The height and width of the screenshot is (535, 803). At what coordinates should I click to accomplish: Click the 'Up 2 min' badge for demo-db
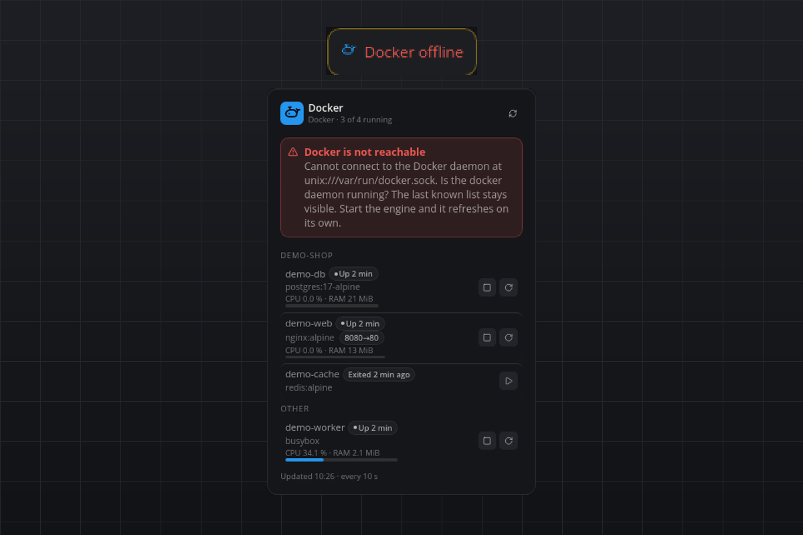coord(353,274)
